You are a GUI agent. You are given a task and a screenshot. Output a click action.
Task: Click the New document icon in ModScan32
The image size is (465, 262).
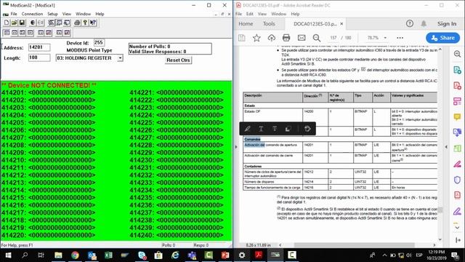(7, 23)
